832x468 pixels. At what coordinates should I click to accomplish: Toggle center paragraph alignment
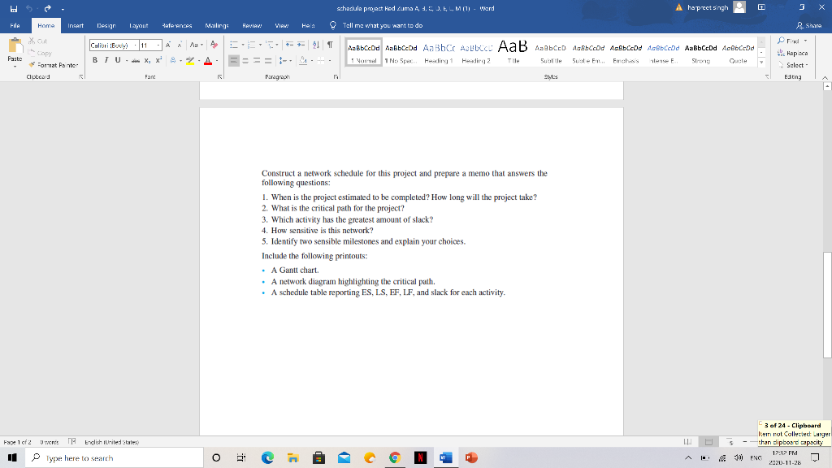pyautogui.click(x=245, y=59)
